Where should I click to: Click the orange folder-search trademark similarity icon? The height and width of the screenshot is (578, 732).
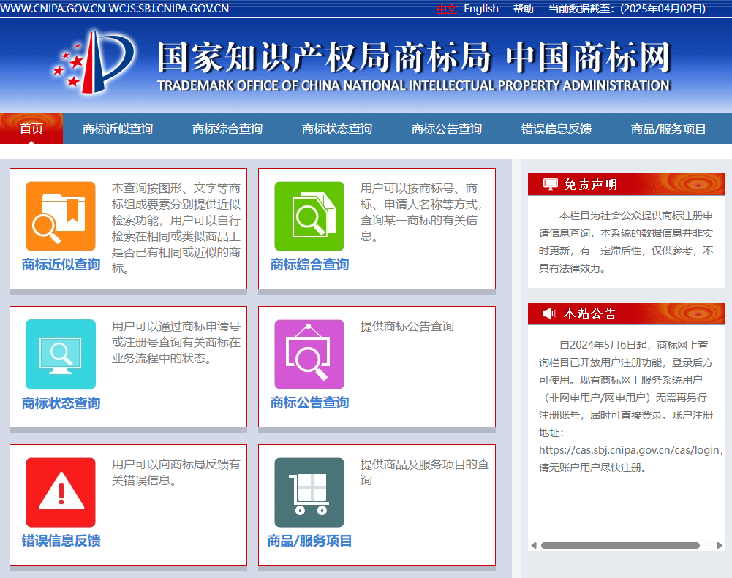click(61, 216)
